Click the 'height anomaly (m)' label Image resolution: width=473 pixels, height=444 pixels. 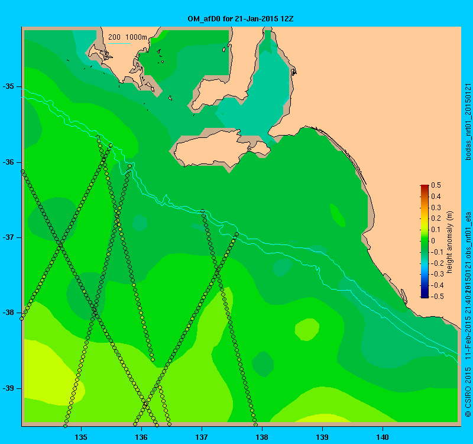tap(450, 242)
